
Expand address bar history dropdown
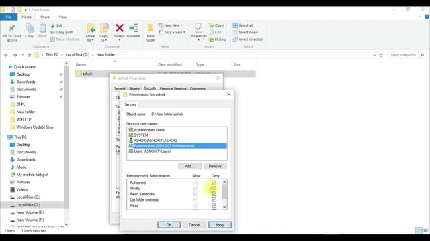pos(375,55)
